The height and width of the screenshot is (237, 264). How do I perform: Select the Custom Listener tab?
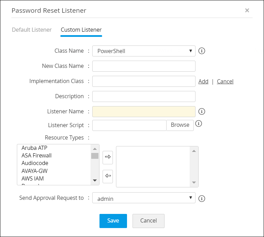tap(81, 30)
